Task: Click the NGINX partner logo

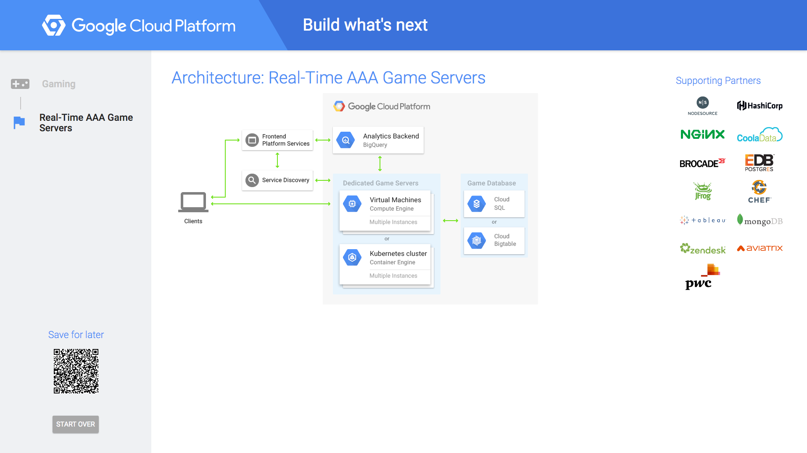Action: (703, 134)
